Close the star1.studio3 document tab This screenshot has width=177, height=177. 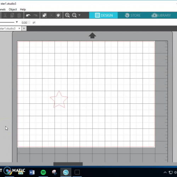[19, 28]
